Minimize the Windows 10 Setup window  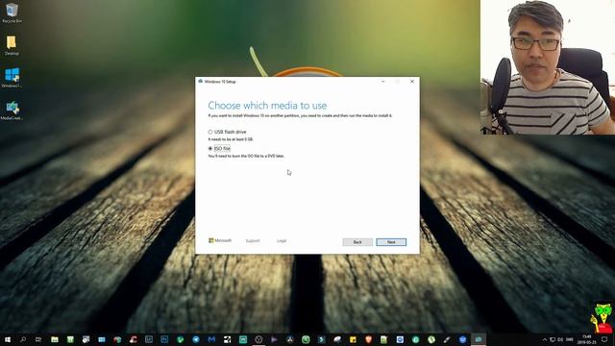click(383, 82)
